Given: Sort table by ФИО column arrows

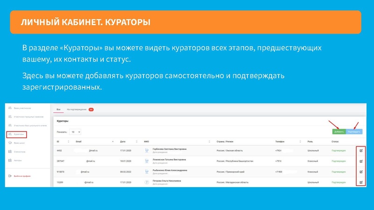Looking at the screenshot, I should 209,141.
